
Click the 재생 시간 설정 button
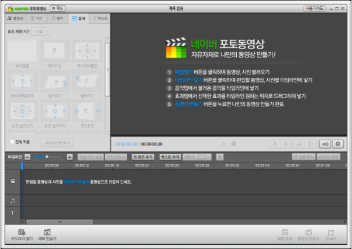tap(91, 157)
